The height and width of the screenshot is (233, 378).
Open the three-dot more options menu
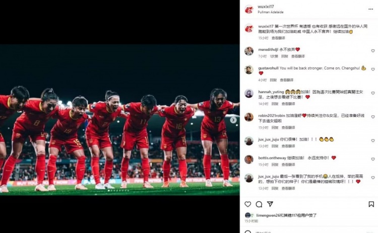point(371,9)
